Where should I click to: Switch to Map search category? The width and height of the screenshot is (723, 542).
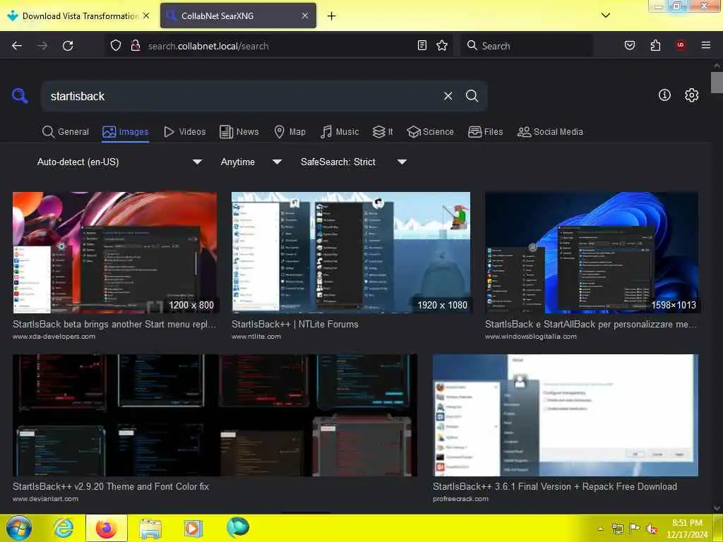click(x=290, y=132)
